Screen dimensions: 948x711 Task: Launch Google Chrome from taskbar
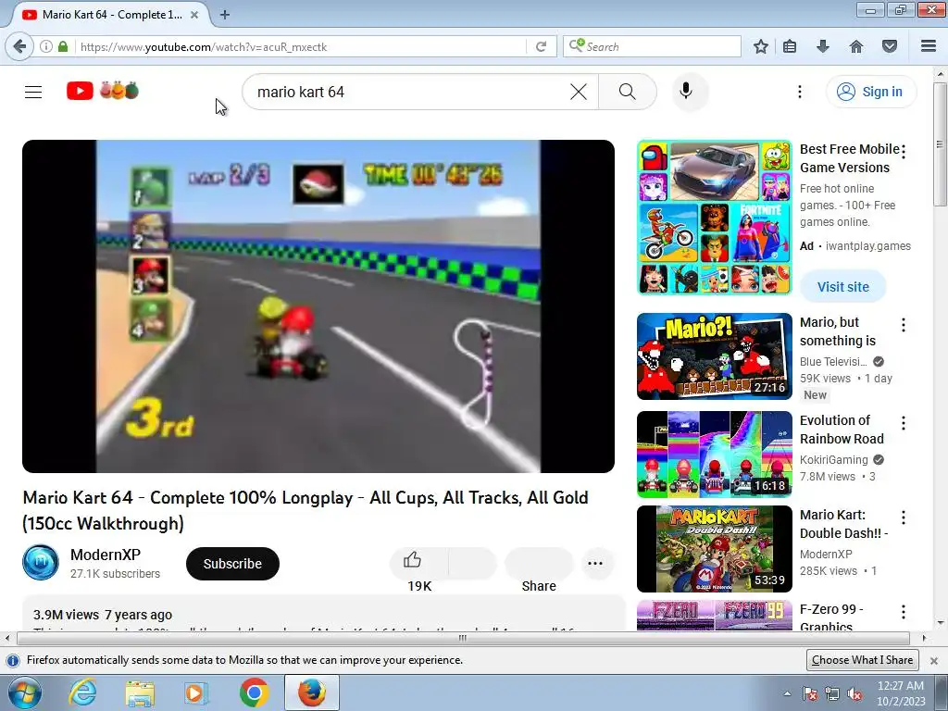click(254, 692)
